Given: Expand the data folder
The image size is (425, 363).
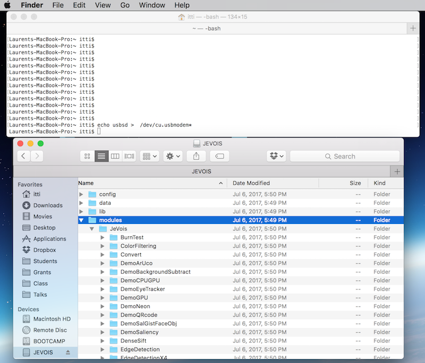Looking at the screenshot, I should pyautogui.click(x=81, y=203).
